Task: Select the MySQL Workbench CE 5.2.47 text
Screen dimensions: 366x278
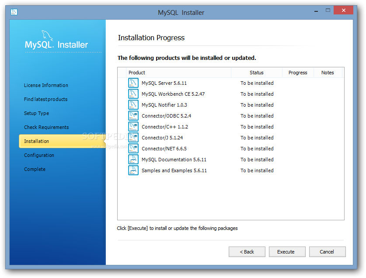Action: coord(173,94)
